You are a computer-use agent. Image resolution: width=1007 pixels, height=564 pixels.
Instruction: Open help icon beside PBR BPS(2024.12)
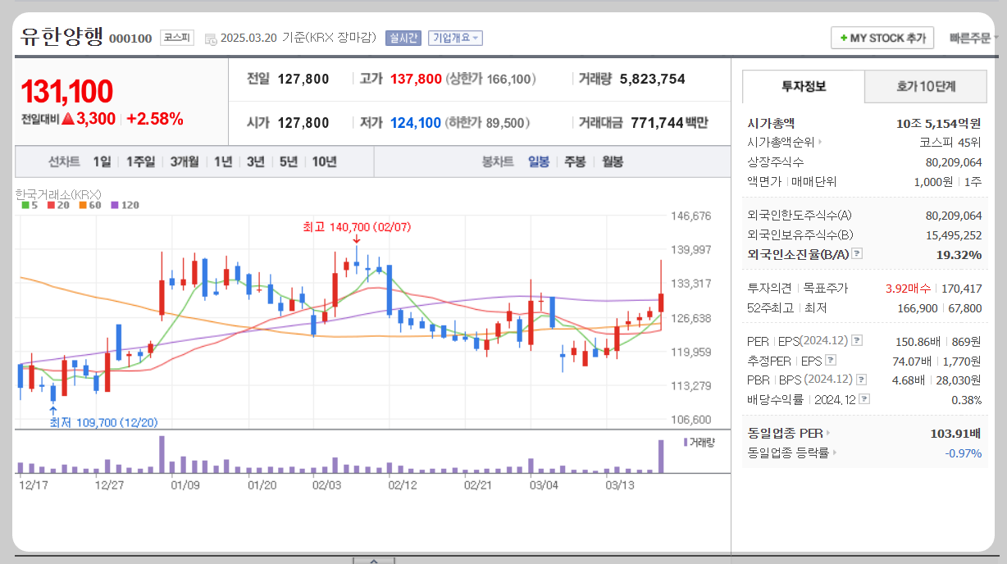(x=861, y=380)
